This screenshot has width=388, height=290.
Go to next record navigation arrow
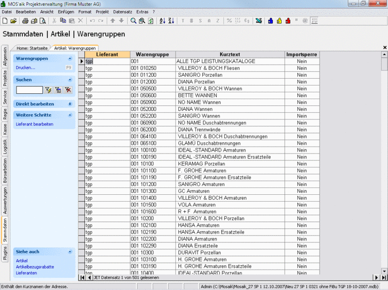click(376, 277)
